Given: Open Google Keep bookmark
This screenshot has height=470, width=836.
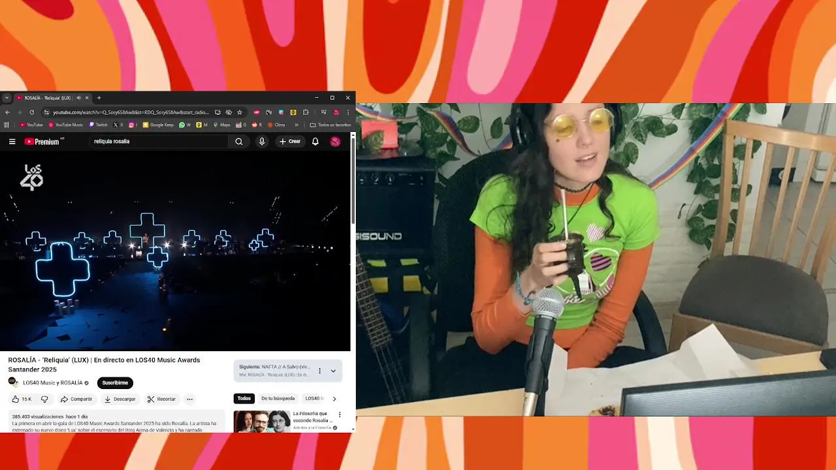Looking at the screenshot, I should (x=158, y=125).
